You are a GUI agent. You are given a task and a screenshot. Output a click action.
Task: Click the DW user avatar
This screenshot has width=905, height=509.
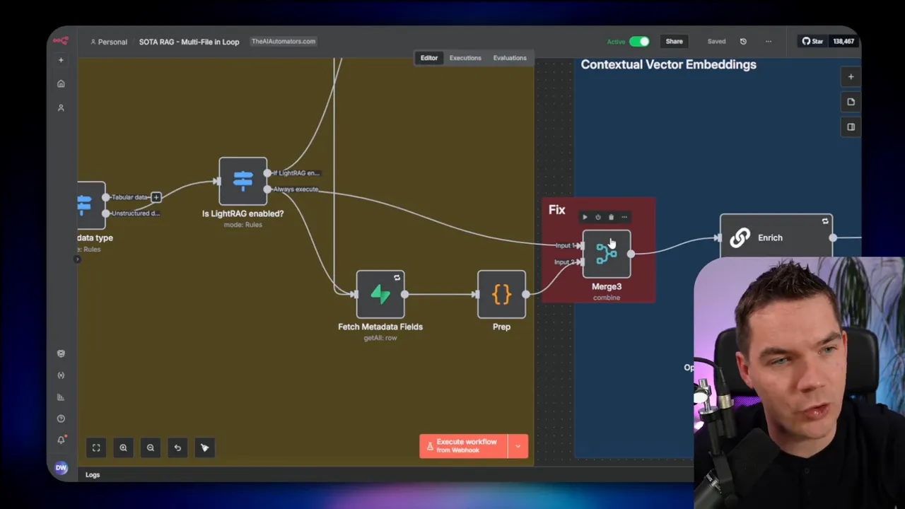coord(61,467)
